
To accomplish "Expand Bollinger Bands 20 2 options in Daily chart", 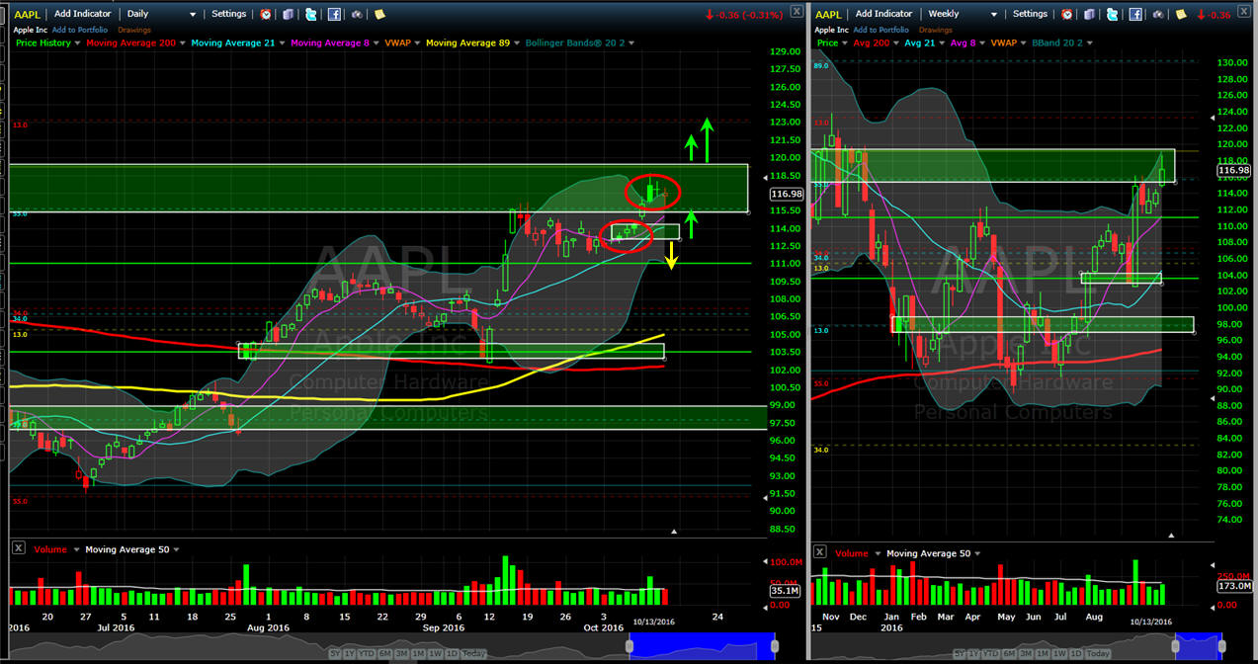I will (631, 43).
